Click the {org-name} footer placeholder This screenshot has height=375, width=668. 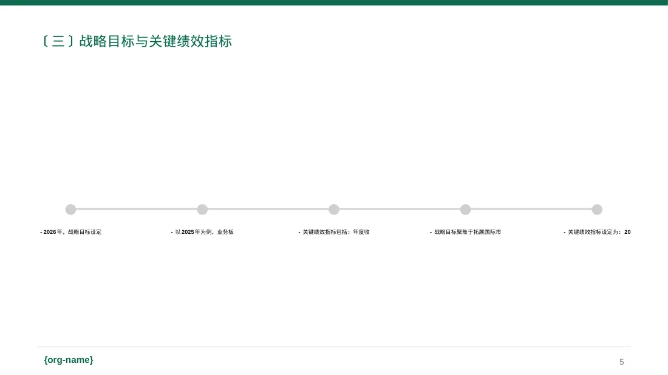(69, 360)
